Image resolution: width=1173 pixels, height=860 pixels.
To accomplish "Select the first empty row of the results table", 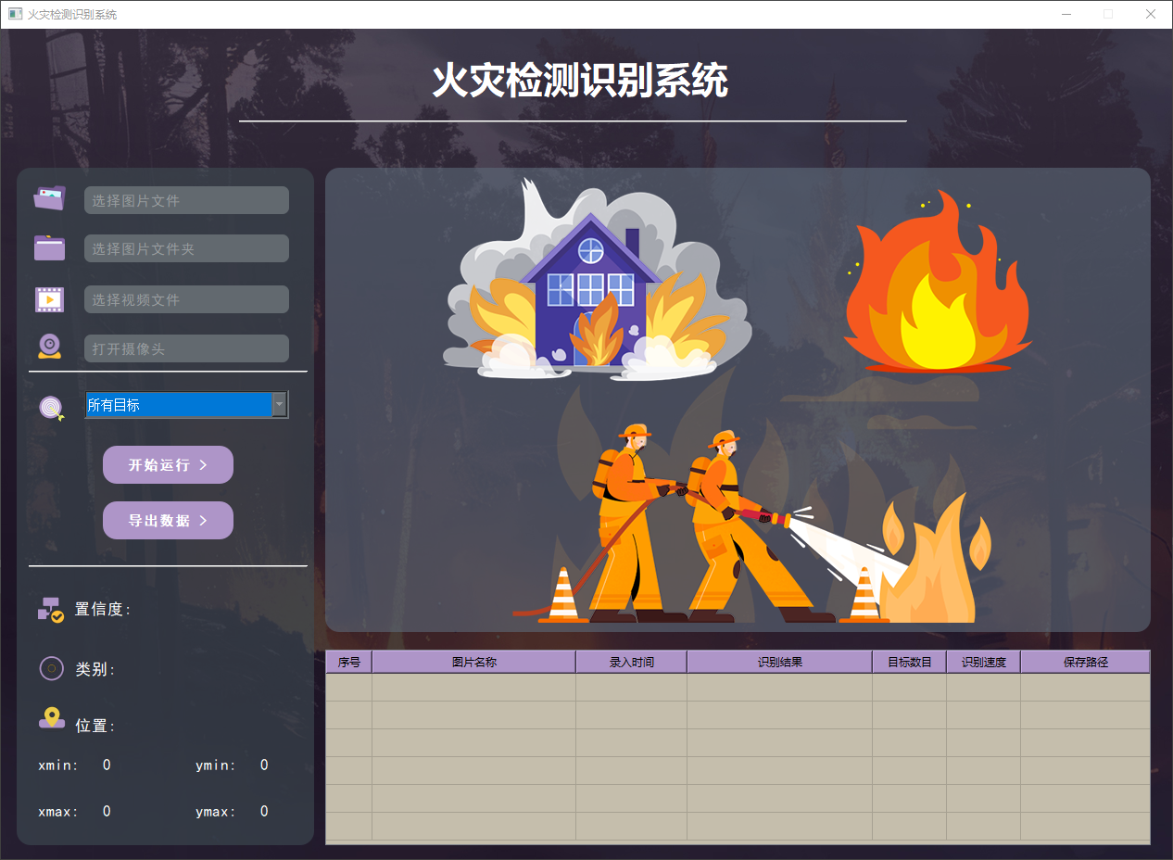I will [649, 686].
